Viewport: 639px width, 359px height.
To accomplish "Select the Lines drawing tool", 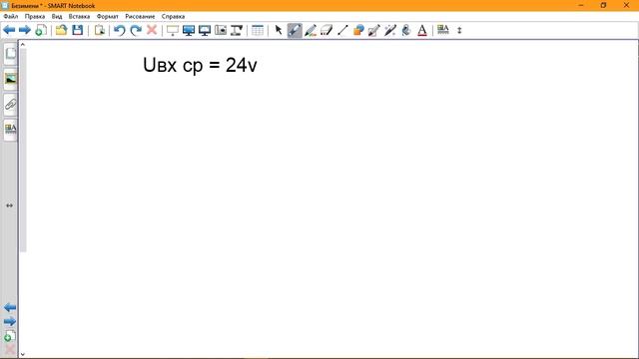I will (342, 30).
